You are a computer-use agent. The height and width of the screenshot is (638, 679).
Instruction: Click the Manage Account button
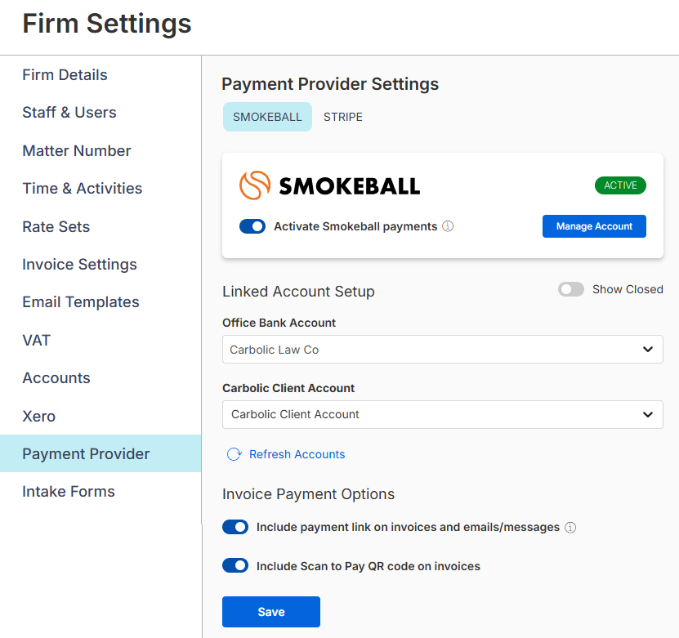point(594,226)
